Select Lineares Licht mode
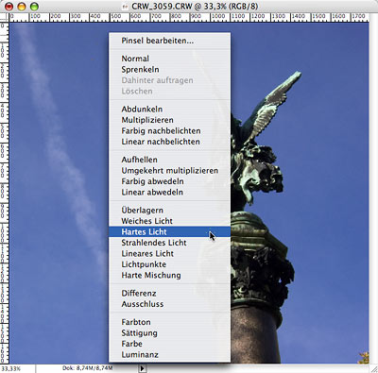The height and width of the screenshot is (373, 378). point(169,254)
